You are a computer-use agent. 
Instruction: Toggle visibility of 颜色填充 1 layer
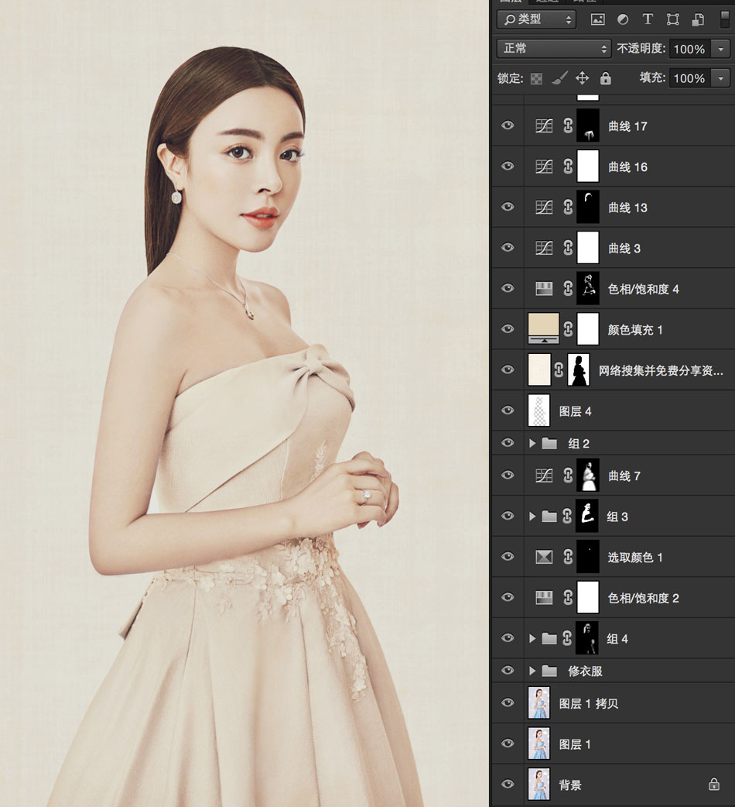508,329
